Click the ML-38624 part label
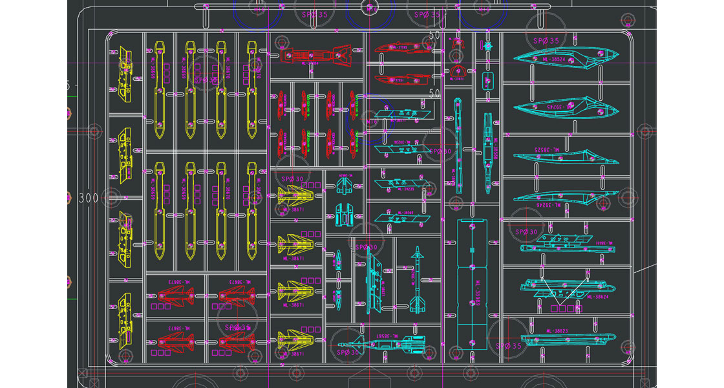 click(x=599, y=297)
